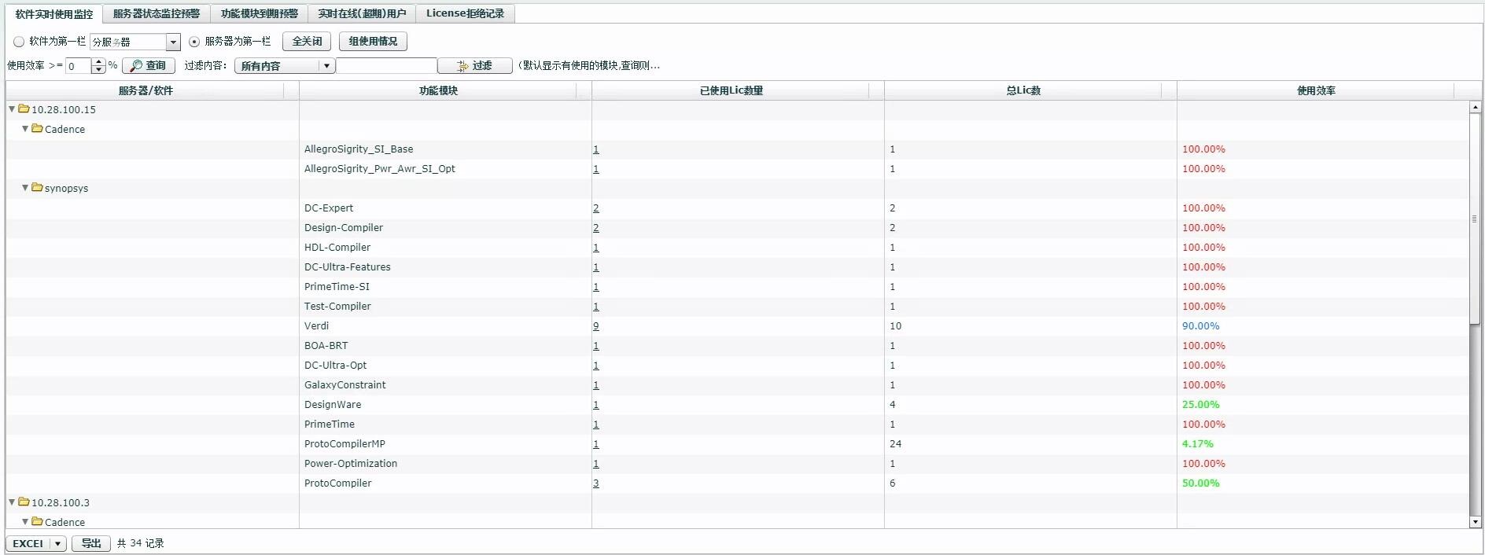
Task: Open used license count for HDL-Compiler
Action: coord(596,248)
